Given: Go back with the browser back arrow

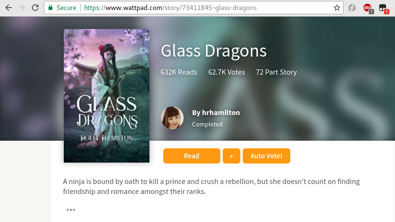Looking at the screenshot, I should (9, 8).
